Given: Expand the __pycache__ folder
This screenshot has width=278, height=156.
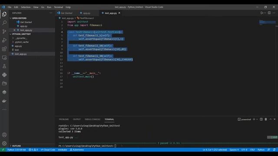Looking at the screenshot, I should click(x=21, y=38).
